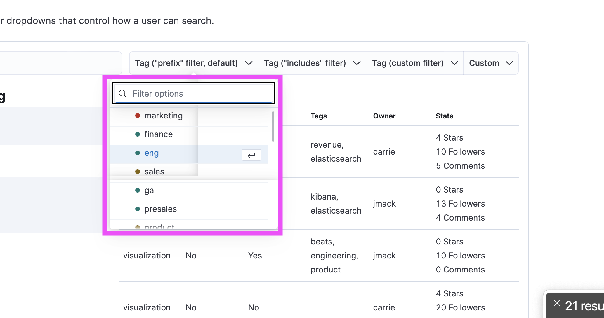
Task: Click the owner name jmack
Action: (x=384, y=203)
